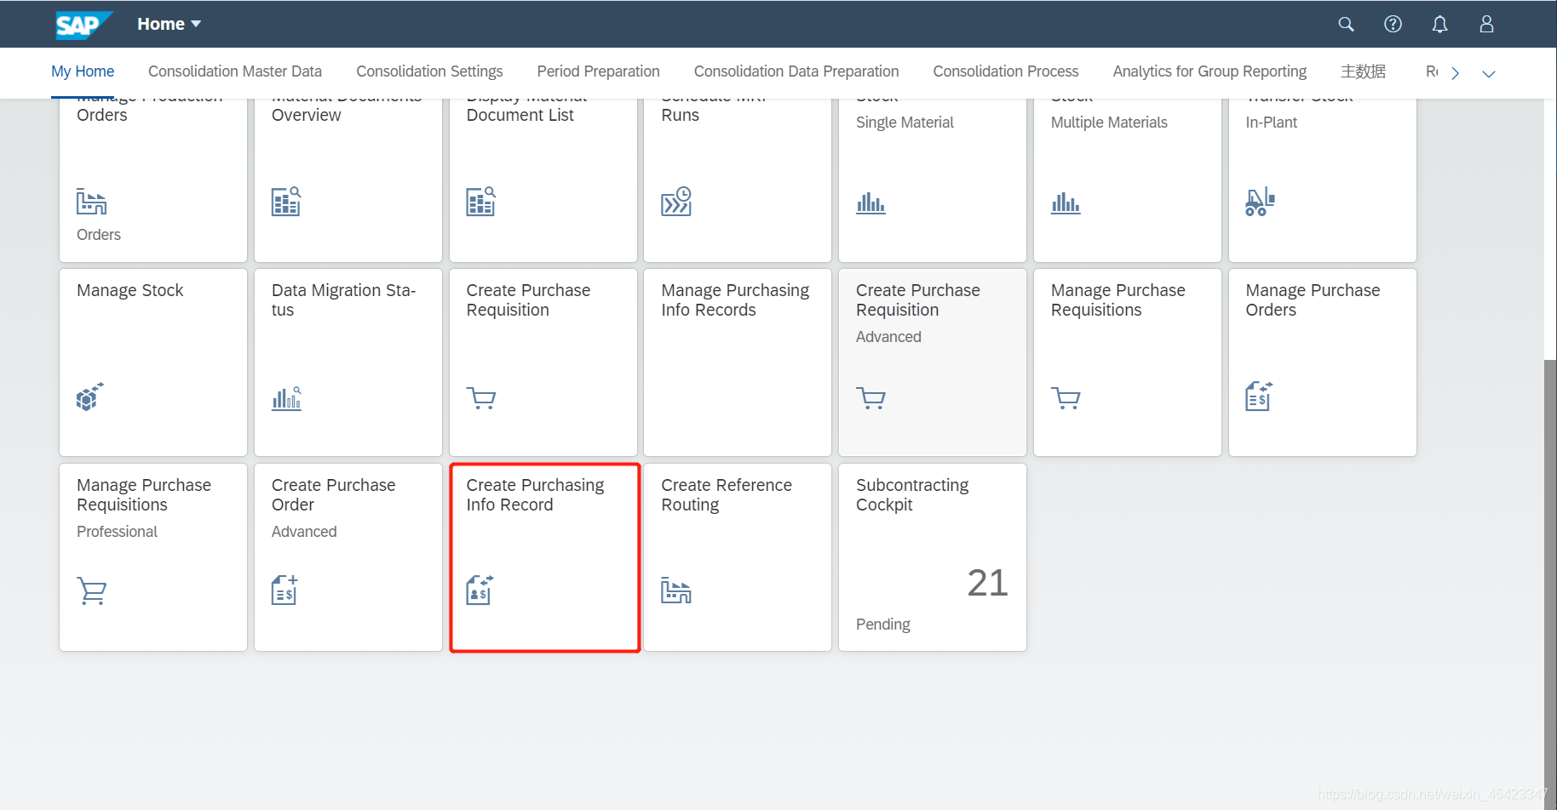This screenshot has height=810, width=1557.
Task: Click the Orders footer text
Action: point(99,235)
